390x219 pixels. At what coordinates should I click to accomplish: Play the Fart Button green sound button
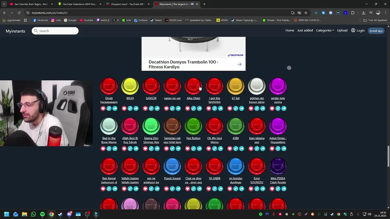tap(193, 126)
